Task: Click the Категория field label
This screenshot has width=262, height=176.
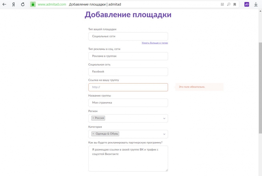Action: point(95,127)
